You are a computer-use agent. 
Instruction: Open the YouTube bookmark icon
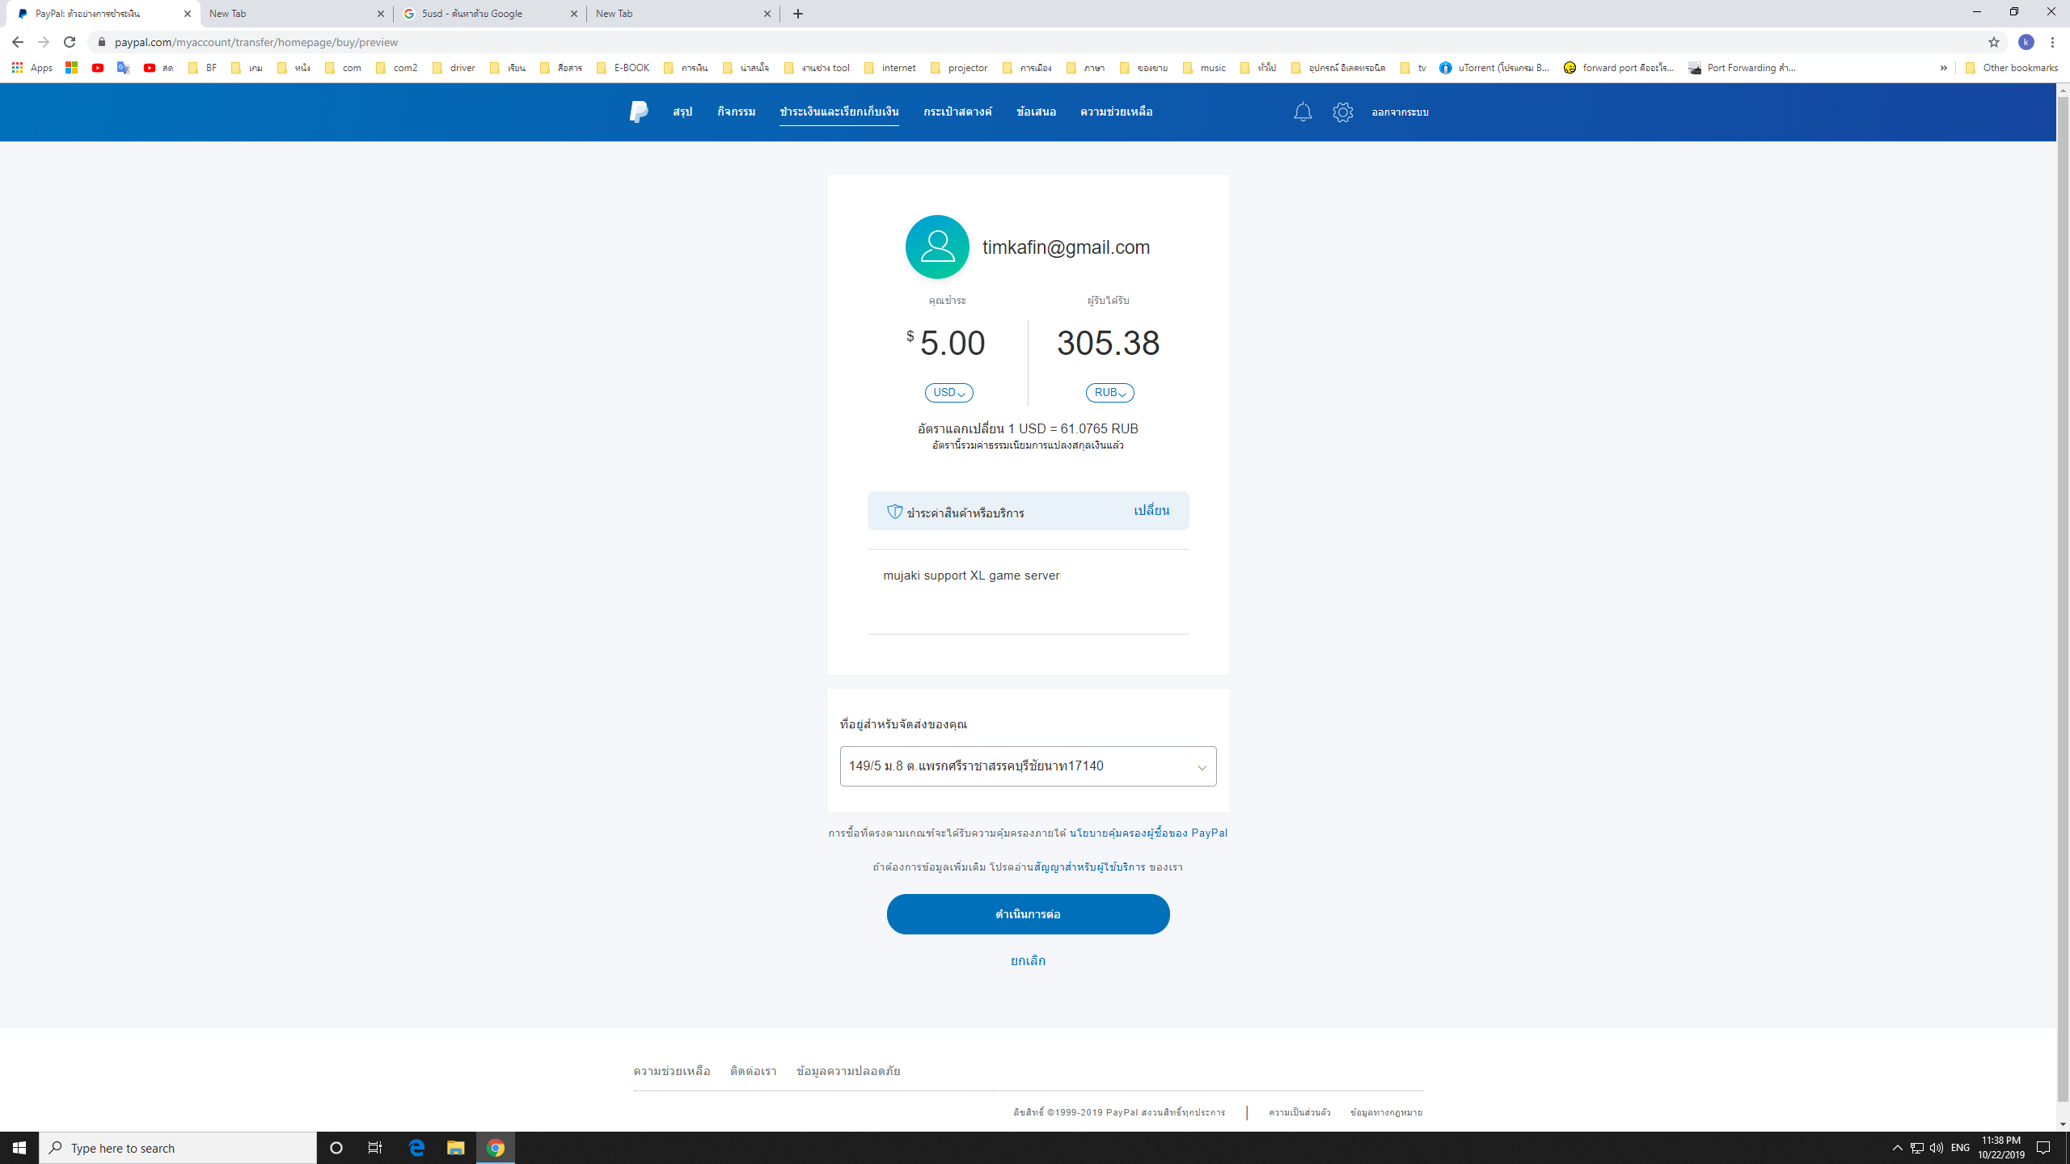click(x=98, y=68)
